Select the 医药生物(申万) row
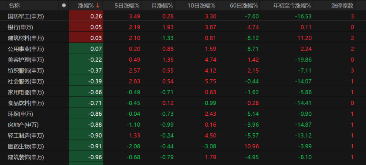Screen dimensions: 366x165 pyautogui.click(x=183, y=147)
